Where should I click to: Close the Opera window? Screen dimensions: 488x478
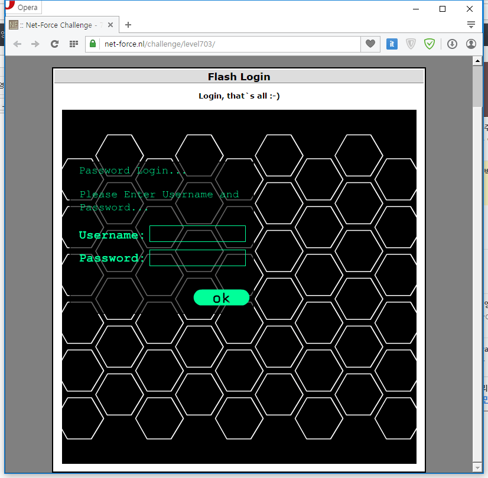pyautogui.click(x=470, y=9)
